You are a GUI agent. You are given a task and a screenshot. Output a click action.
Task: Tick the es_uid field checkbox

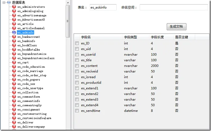click(x=77, y=49)
